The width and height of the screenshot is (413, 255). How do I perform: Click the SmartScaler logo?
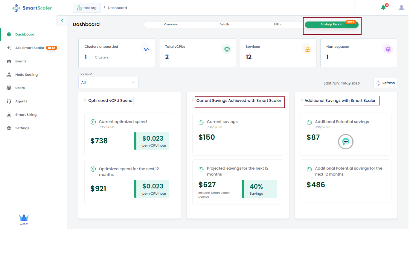pyautogui.click(x=32, y=8)
